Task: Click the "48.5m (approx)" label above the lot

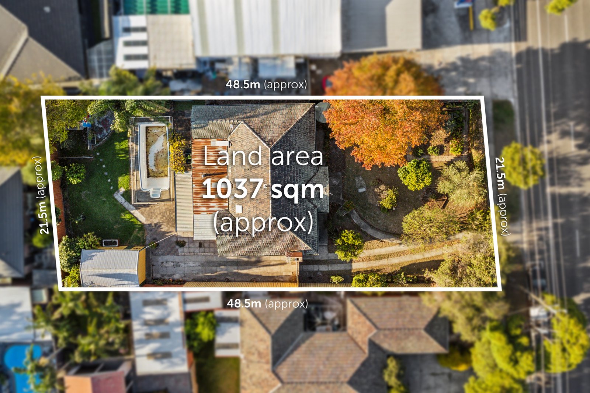Action: tap(266, 85)
